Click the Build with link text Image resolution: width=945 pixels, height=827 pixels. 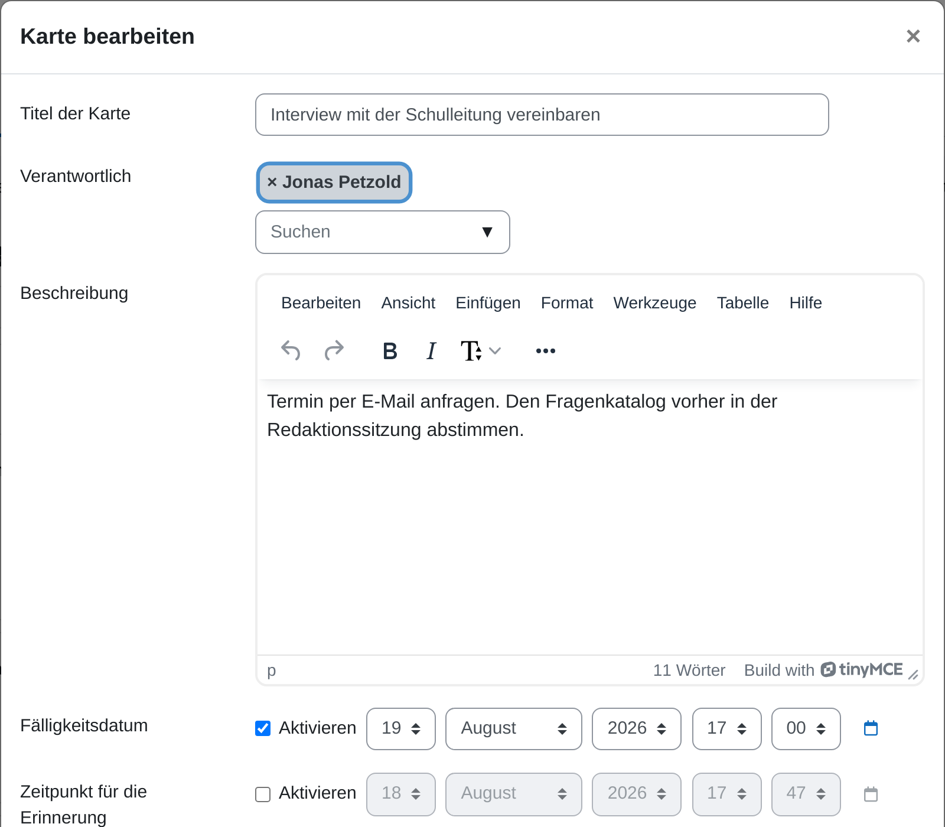[x=779, y=670]
